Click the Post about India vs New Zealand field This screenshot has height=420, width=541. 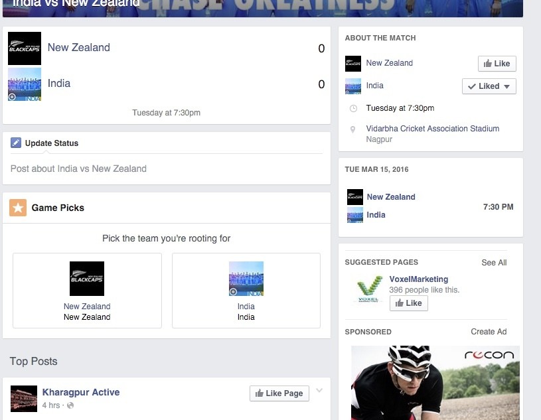167,169
